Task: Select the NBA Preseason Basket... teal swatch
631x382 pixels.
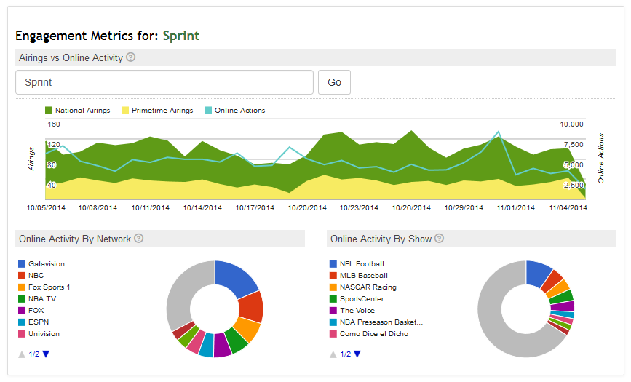Action: click(x=333, y=322)
